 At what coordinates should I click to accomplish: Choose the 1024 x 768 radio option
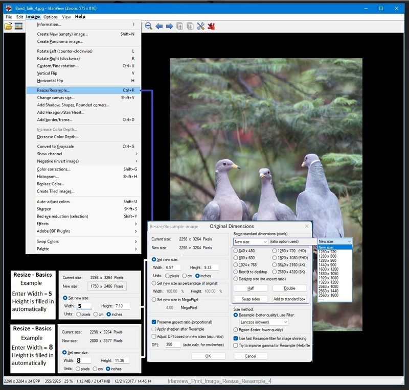pyautogui.click(x=236, y=265)
